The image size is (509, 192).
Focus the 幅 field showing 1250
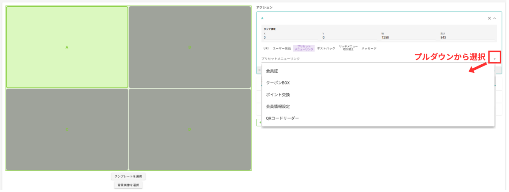tap(408, 37)
